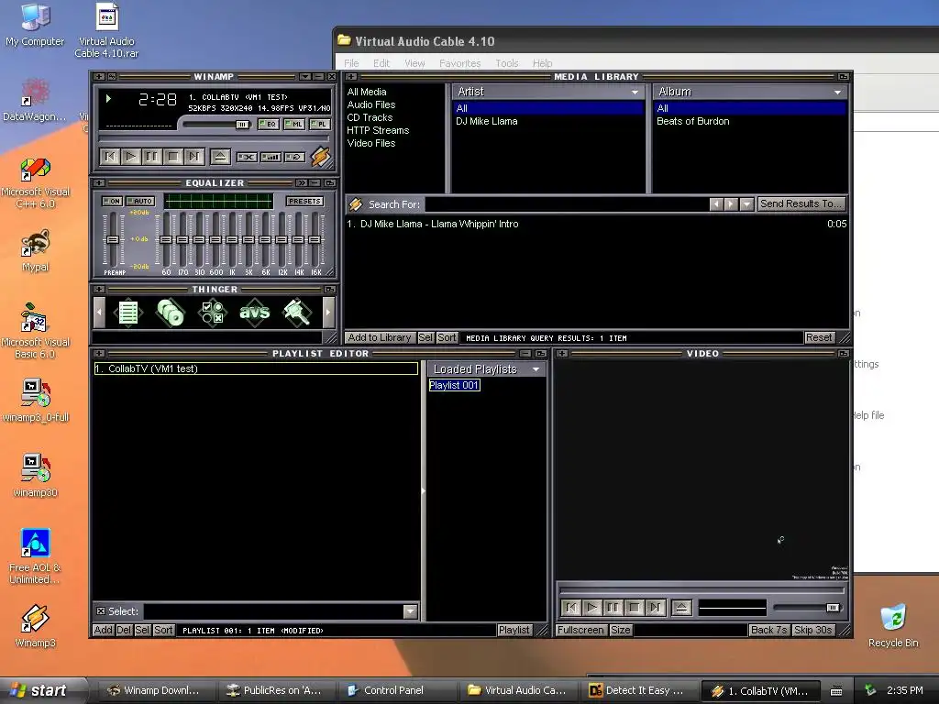Open the playlist Select combo box arrow
939x704 pixels.
(410, 611)
